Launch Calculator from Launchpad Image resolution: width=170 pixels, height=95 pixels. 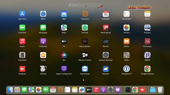click(x=22, y=55)
